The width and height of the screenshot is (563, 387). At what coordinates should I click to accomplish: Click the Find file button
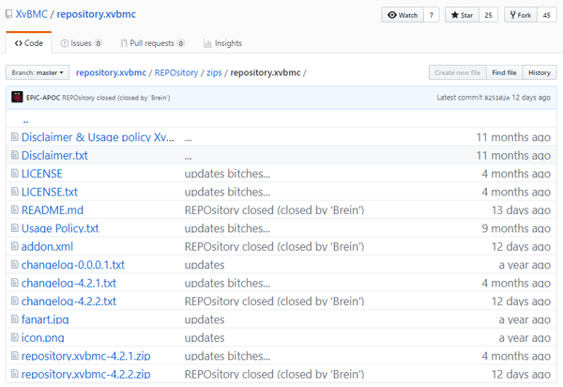pyautogui.click(x=505, y=72)
